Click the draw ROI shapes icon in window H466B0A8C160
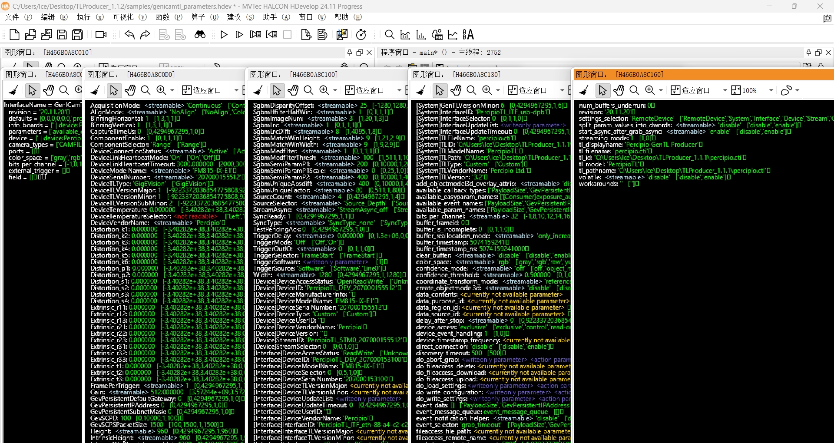The width and height of the screenshot is (834, 443). (x=786, y=90)
